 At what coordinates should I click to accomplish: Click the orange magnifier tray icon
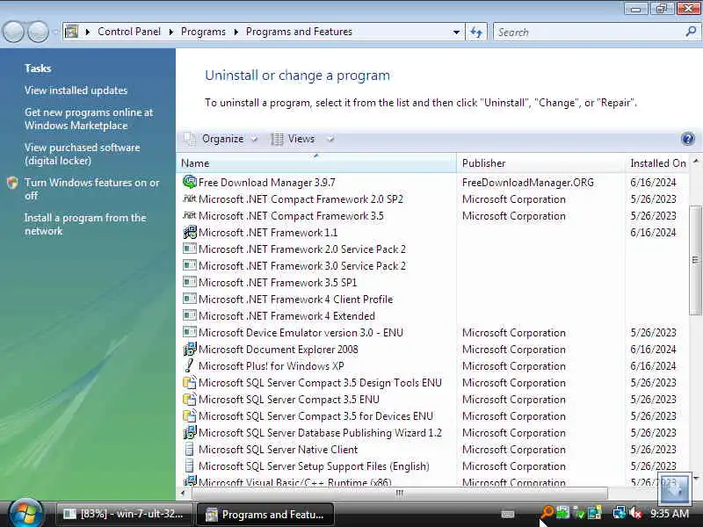point(547,513)
